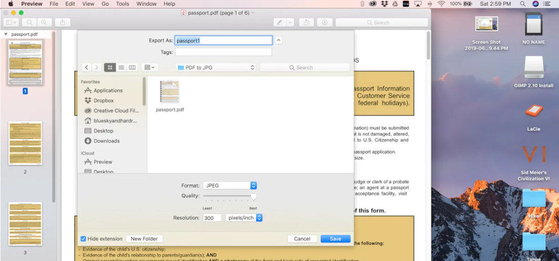This screenshot has width=559, height=261.
Task: Click the Creative Cloud menu bar icon
Action: coord(373,4)
